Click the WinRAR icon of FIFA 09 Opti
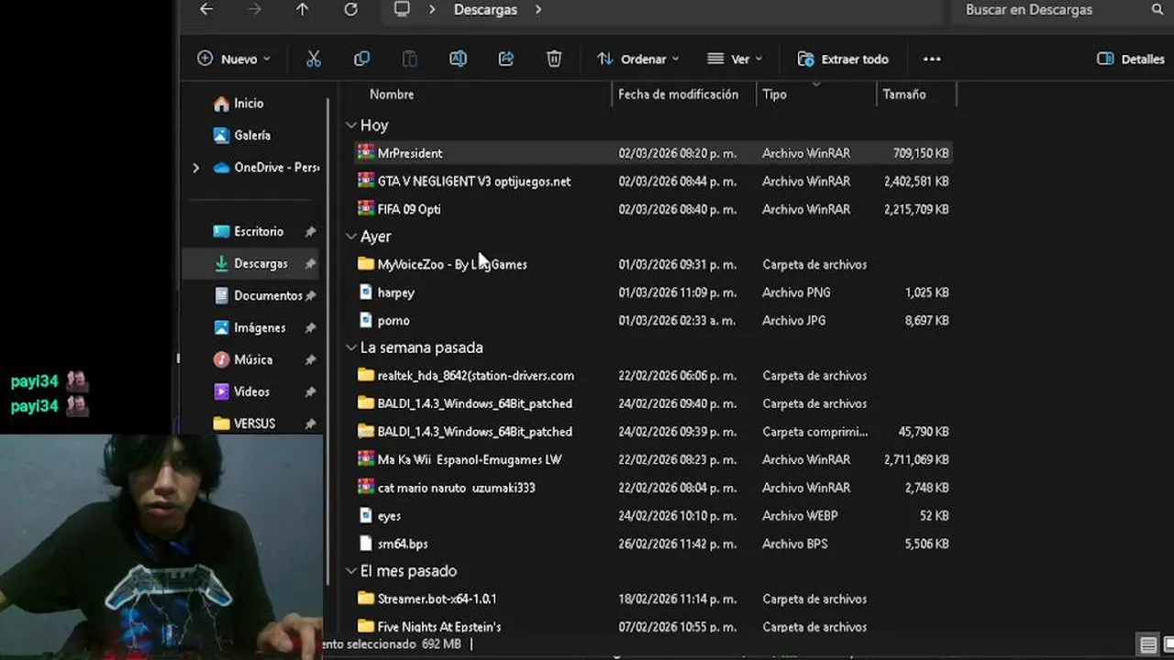Screen dimensions: 1174x660 click(x=366, y=208)
